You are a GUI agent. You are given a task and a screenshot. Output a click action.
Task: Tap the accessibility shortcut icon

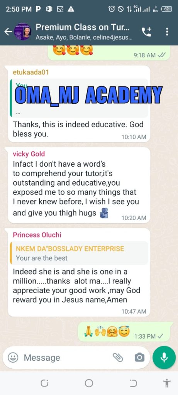click(167, 383)
